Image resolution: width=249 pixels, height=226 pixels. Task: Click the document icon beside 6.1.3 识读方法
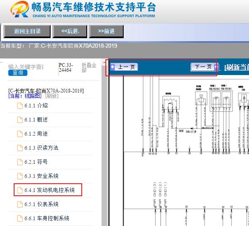pyautogui.click(x=20, y=148)
